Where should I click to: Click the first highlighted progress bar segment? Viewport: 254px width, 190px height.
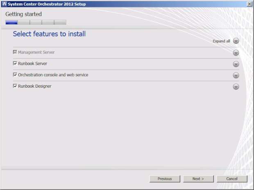[11, 22]
